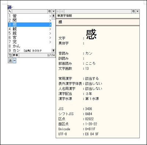Screen dimensions: 147x145
Task: Click the 部首 radical filter button
Action: [15, 55]
